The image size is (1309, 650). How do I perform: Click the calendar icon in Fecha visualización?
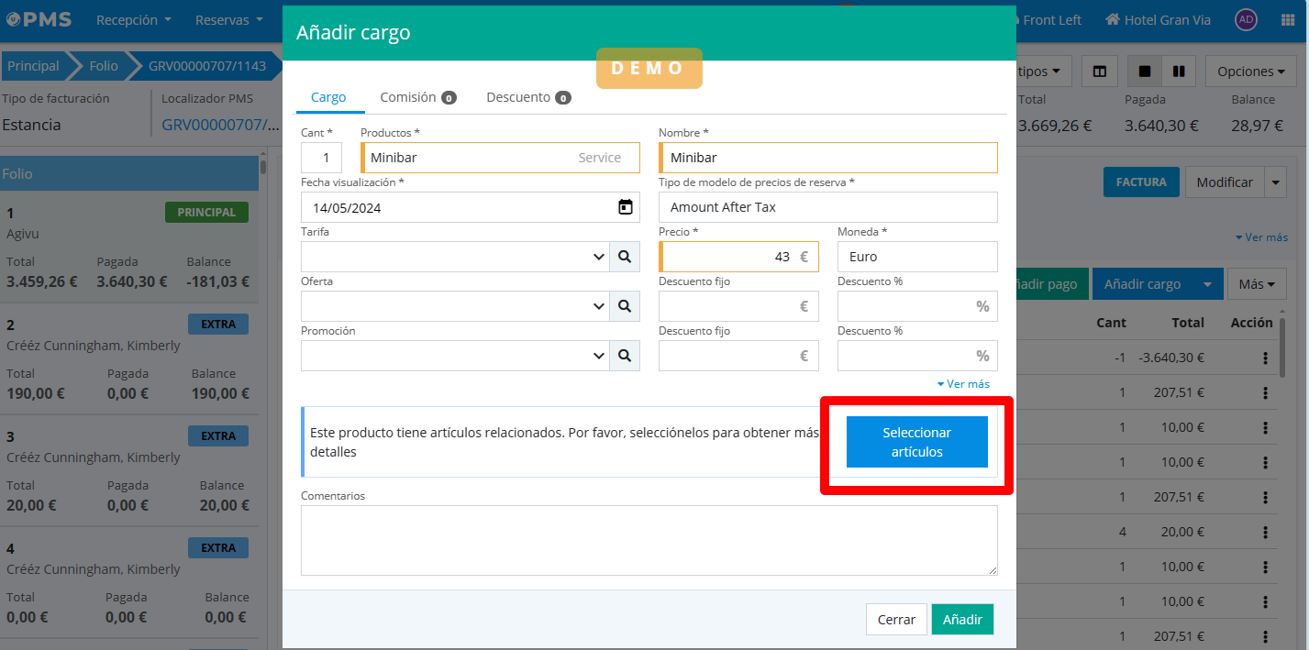point(625,207)
